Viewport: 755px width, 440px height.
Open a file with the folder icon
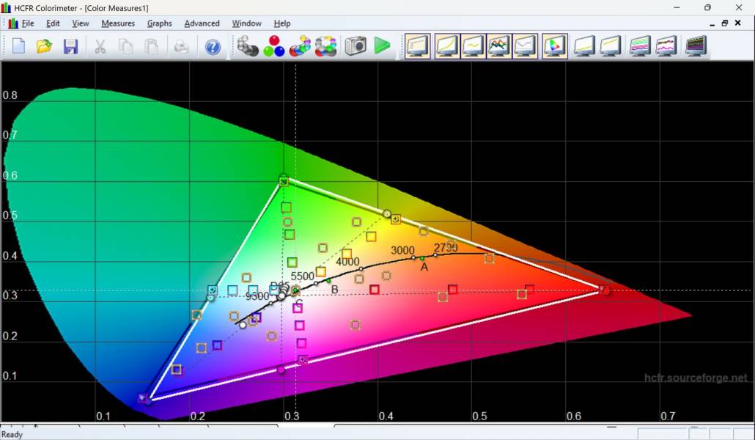click(44, 47)
